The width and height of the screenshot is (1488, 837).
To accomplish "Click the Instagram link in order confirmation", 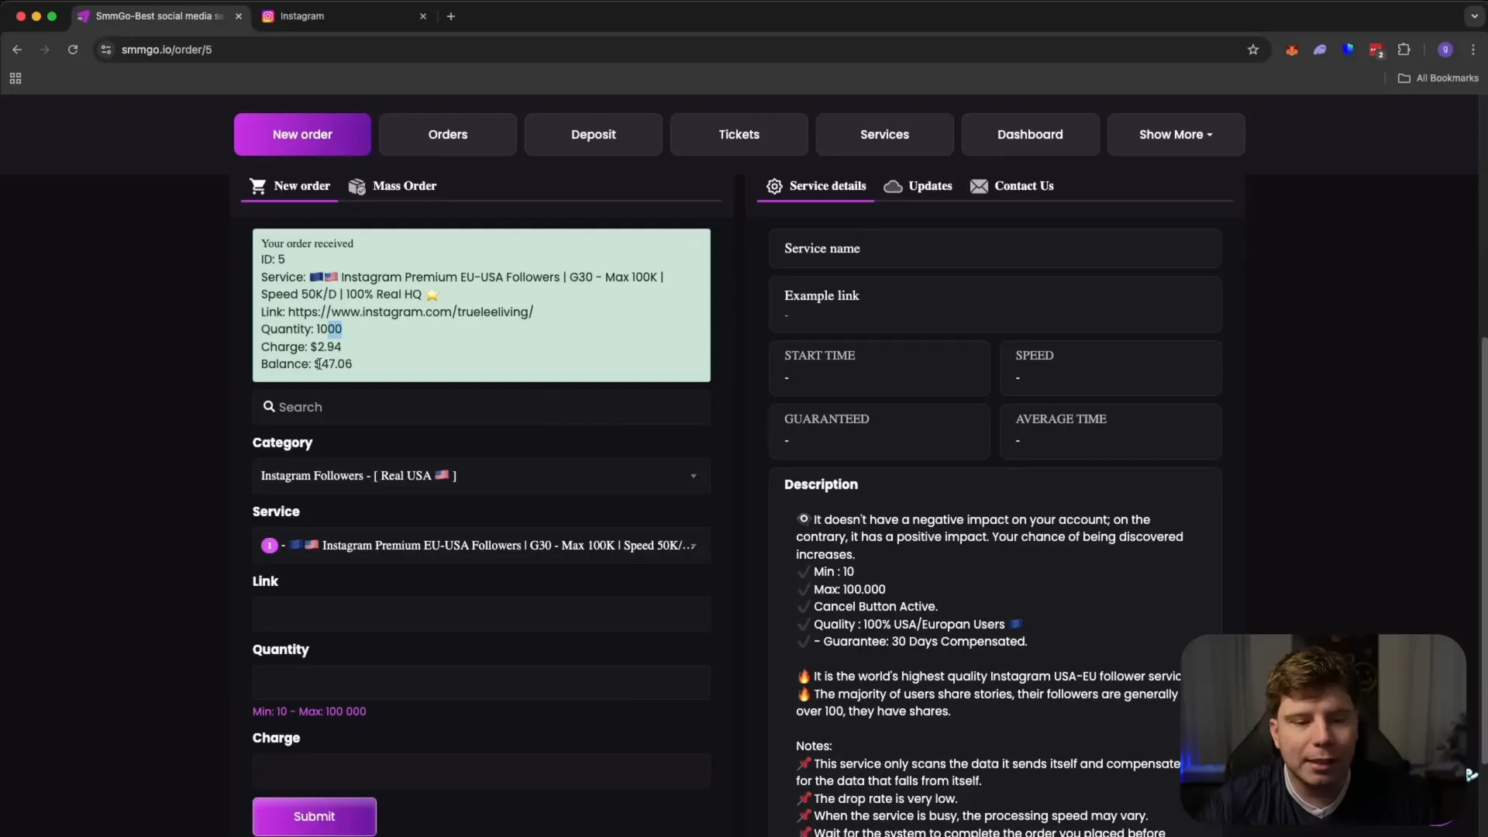I will click(x=410, y=312).
